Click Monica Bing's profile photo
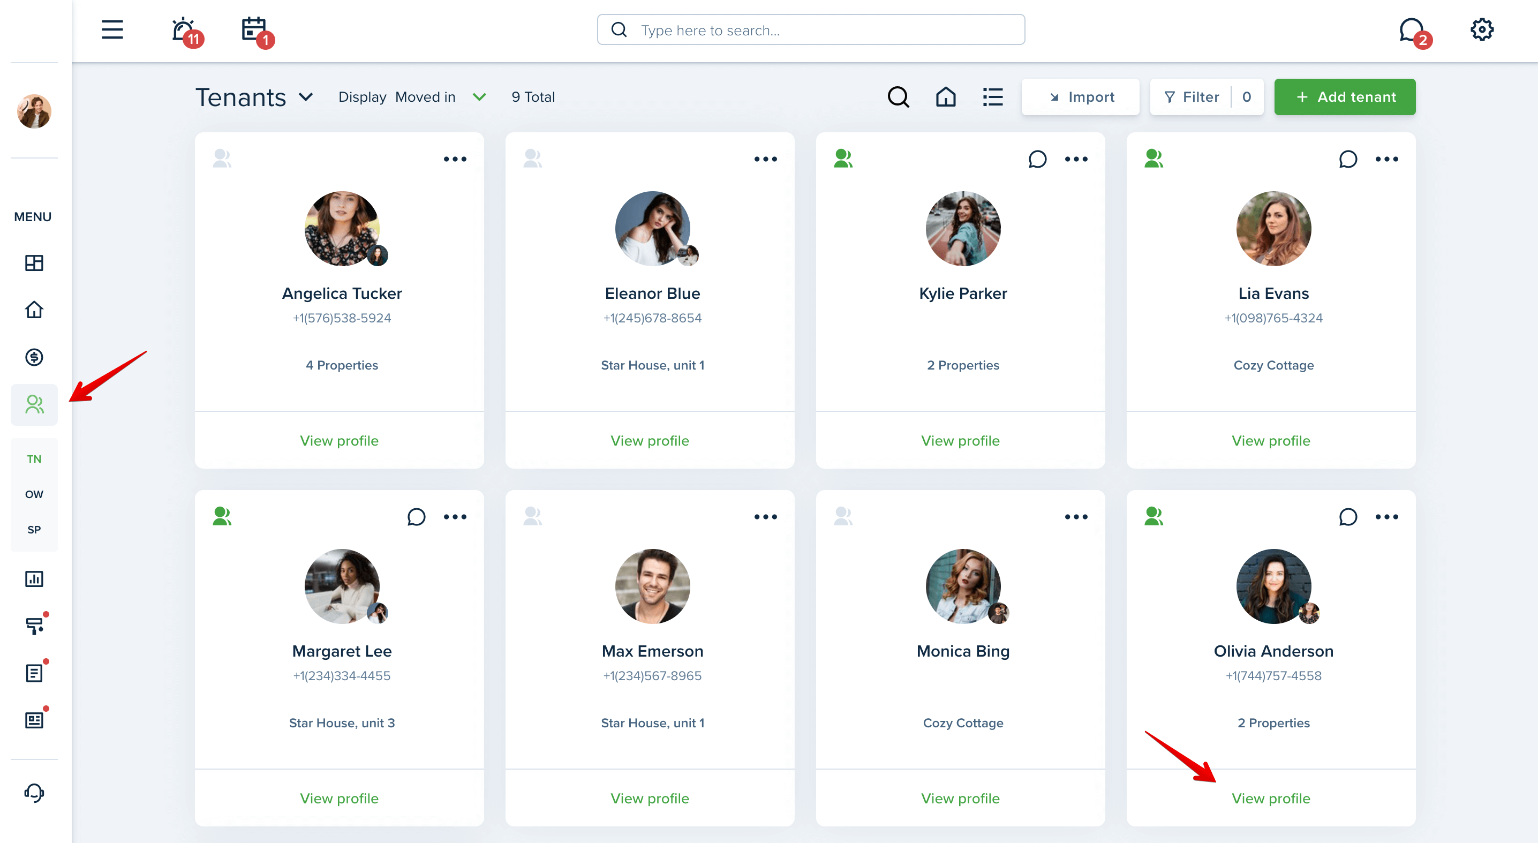1538x843 pixels. [962, 586]
